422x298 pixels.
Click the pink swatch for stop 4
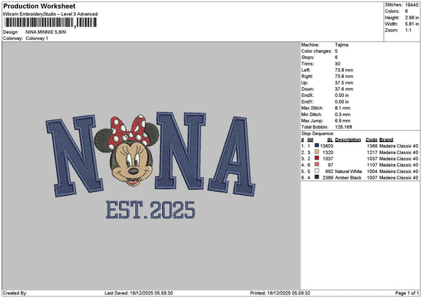[x=316, y=164]
